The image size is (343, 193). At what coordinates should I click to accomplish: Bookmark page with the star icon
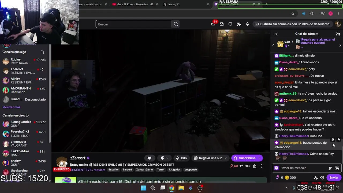[293, 13]
